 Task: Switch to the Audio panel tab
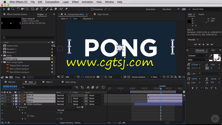[x=201, y=14]
